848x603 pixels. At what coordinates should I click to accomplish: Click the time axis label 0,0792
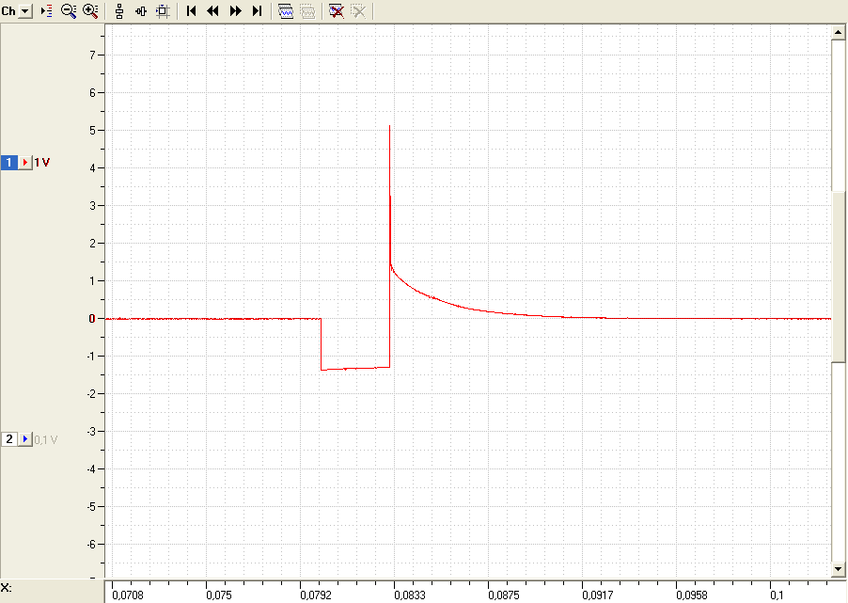[316, 595]
